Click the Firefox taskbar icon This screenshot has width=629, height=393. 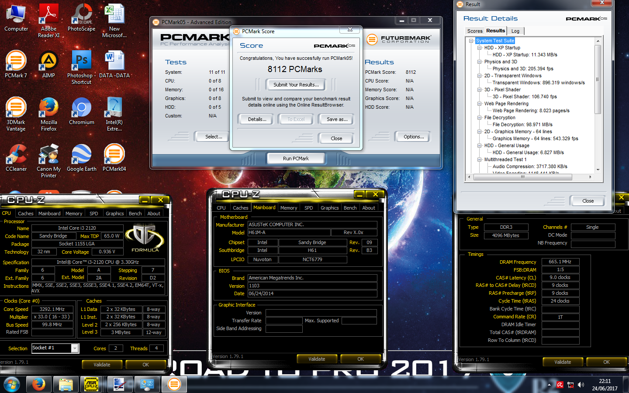pos(38,384)
